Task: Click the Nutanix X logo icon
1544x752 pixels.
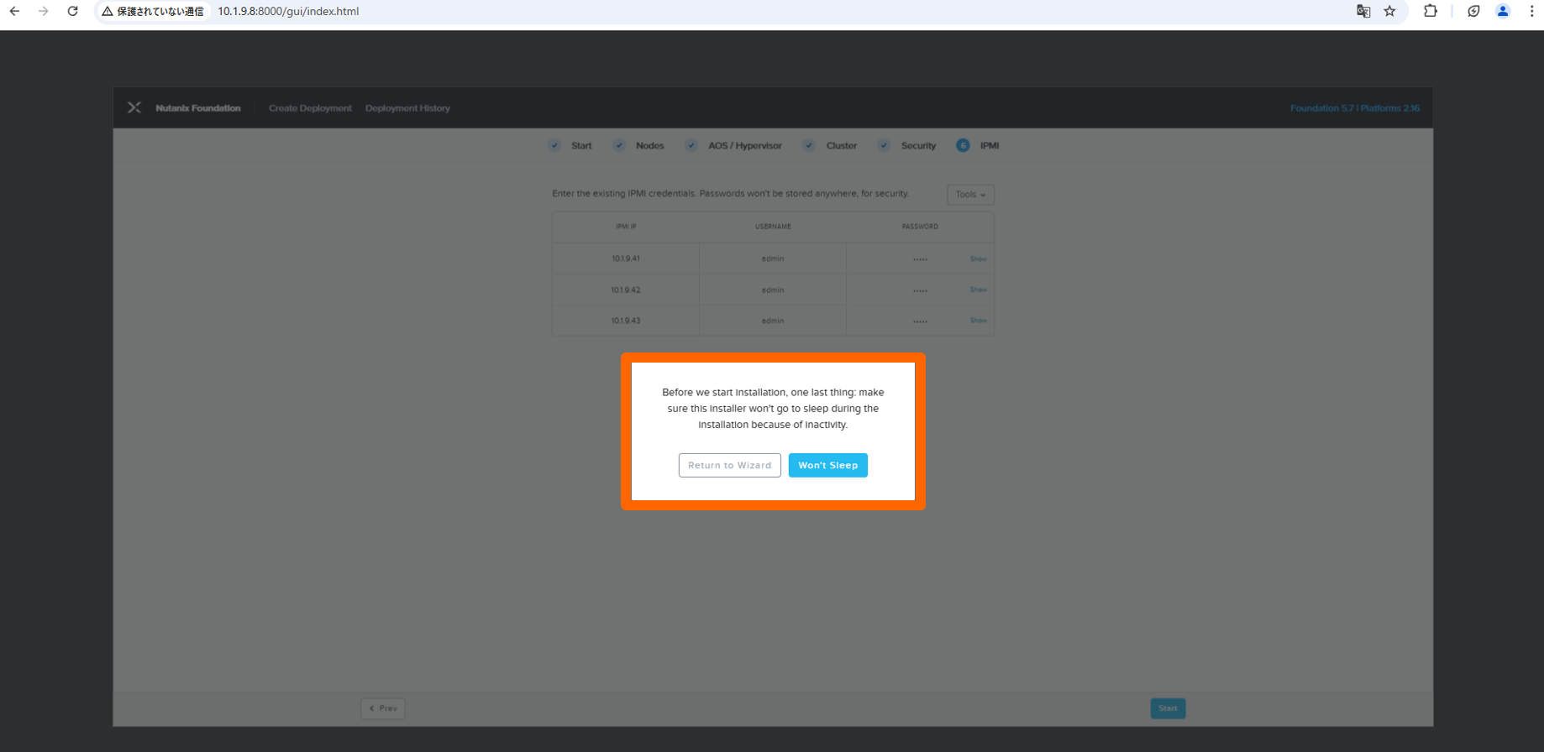Action: pos(134,107)
